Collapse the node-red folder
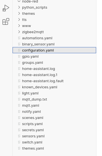 [19, 1]
